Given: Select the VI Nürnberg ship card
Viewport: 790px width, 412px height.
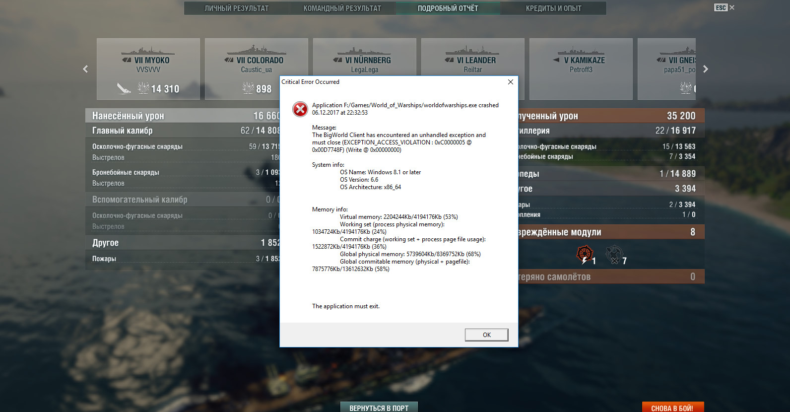Looking at the screenshot, I should point(365,57).
